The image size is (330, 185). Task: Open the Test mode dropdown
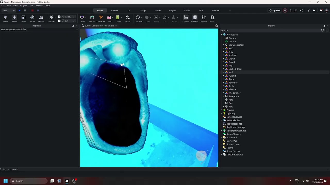click(x=9, y=11)
